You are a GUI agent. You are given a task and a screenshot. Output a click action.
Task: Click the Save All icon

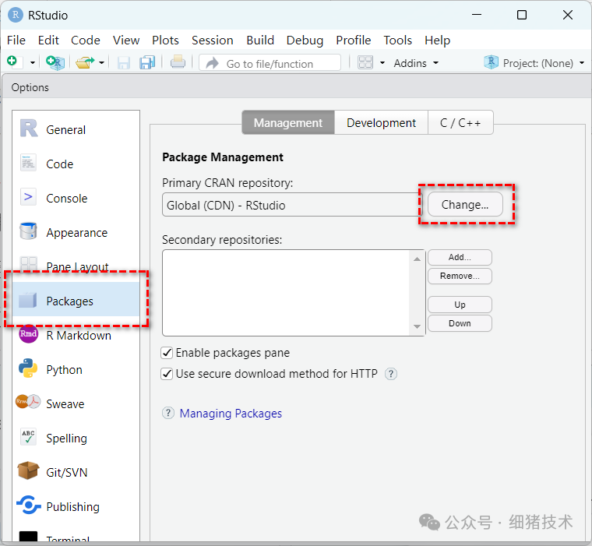147,62
